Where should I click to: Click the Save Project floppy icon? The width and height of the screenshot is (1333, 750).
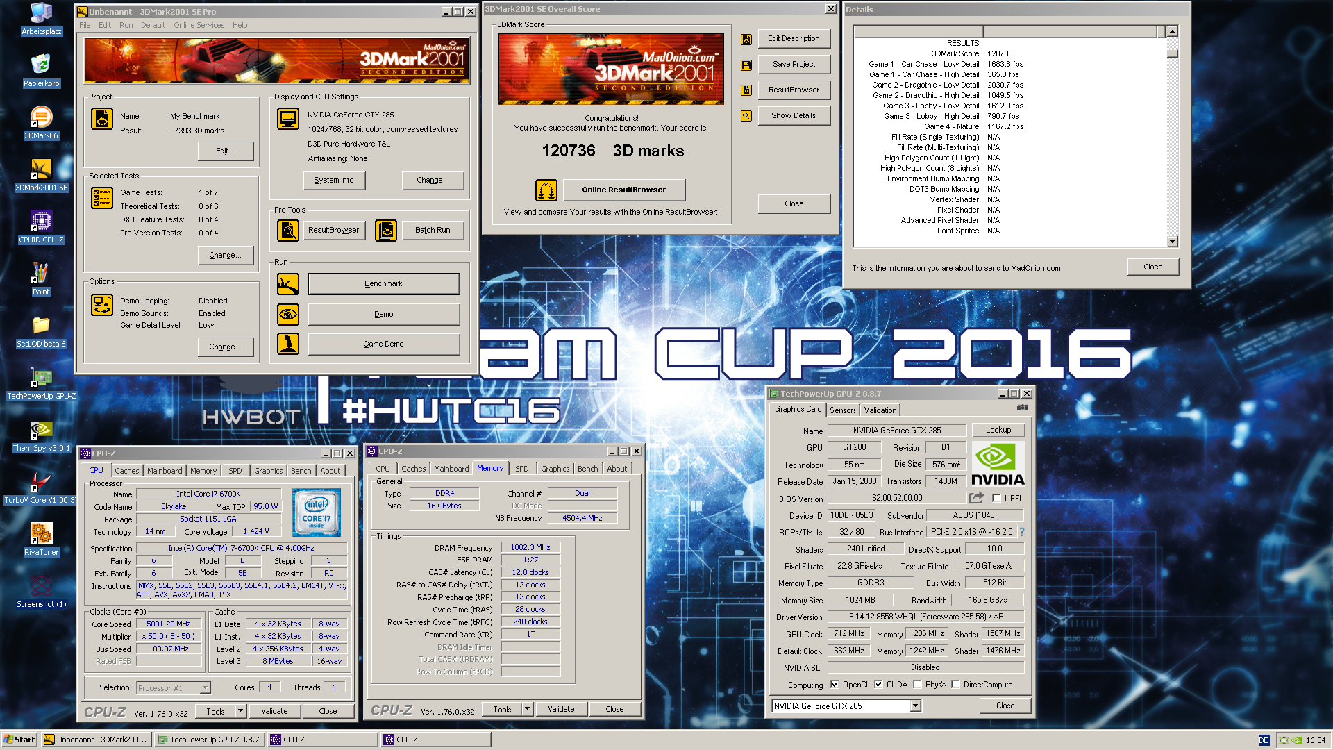[x=746, y=65]
